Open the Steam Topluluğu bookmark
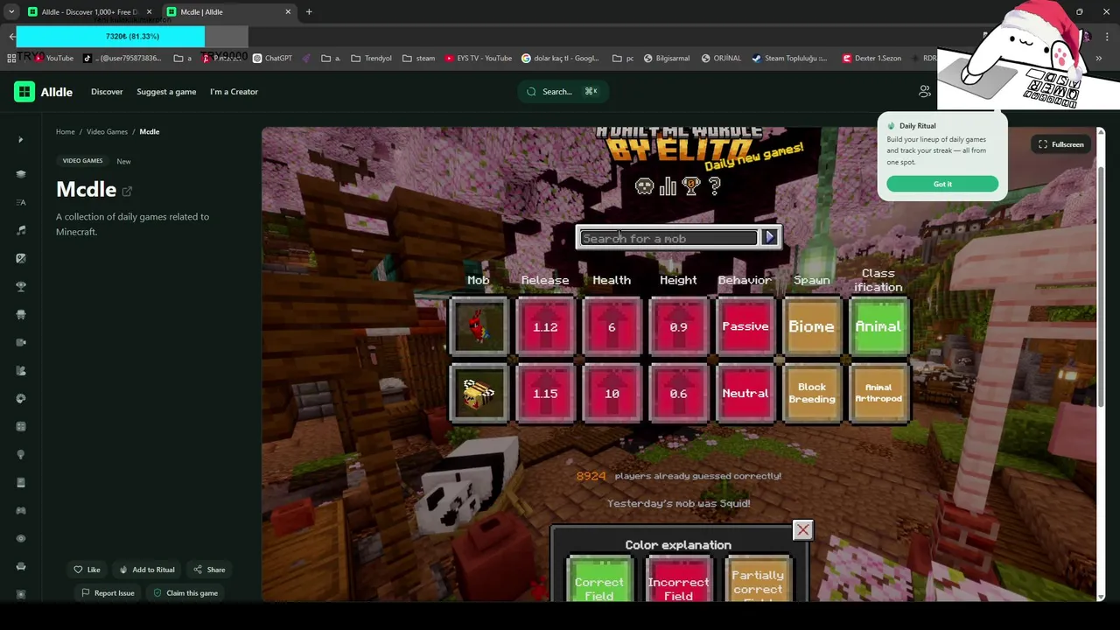This screenshot has width=1120, height=630. coord(789,59)
